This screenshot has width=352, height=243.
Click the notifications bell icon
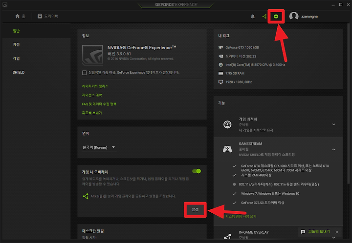click(x=253, y=16)
